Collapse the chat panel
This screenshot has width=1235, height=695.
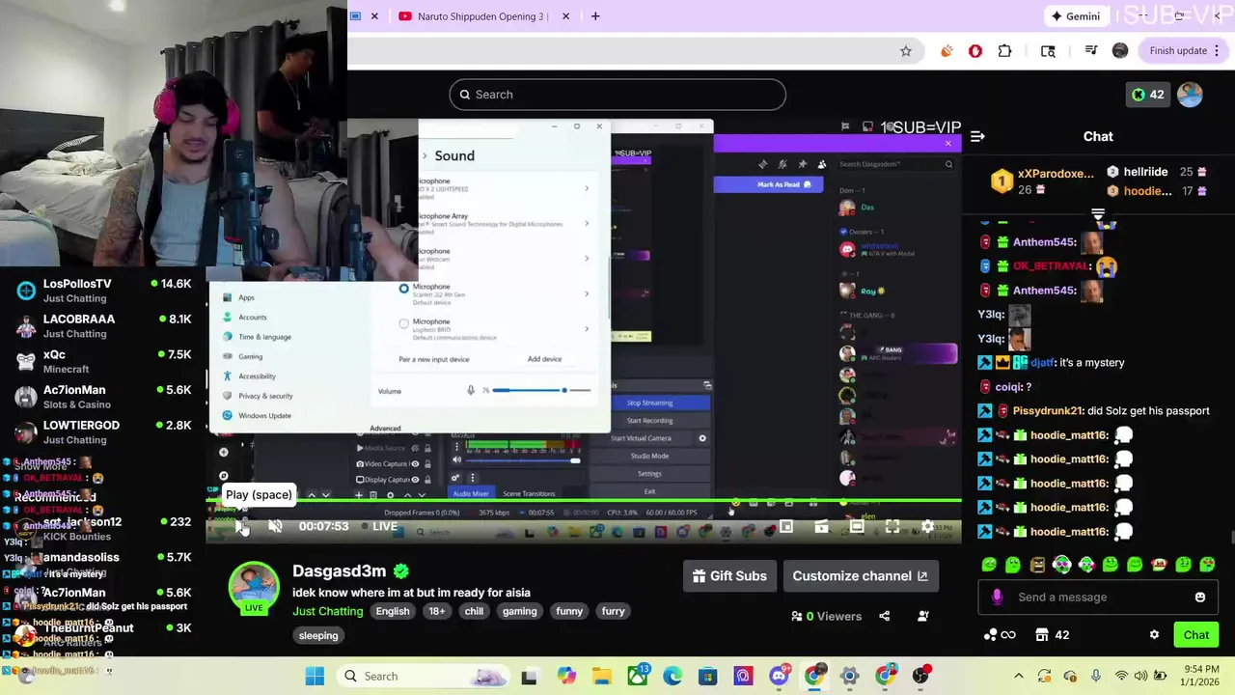pos(977,137)
